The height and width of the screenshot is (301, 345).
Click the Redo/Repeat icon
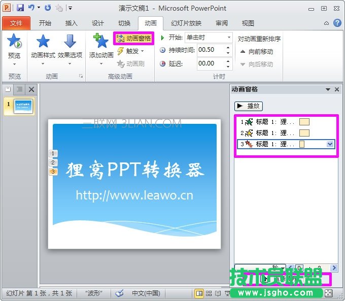click(48, 8)
